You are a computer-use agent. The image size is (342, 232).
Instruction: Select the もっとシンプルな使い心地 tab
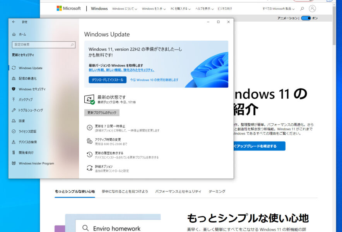[75, 191]
